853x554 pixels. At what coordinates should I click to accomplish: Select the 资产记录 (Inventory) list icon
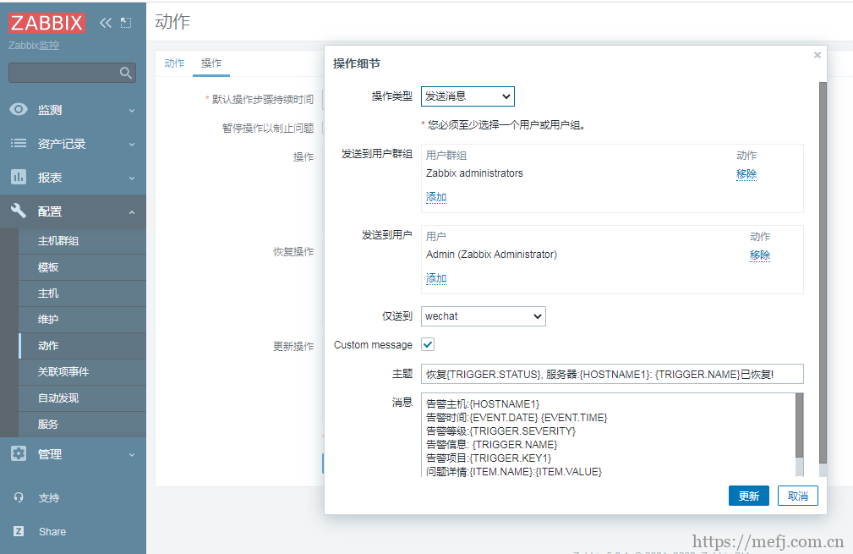(19, 144)
